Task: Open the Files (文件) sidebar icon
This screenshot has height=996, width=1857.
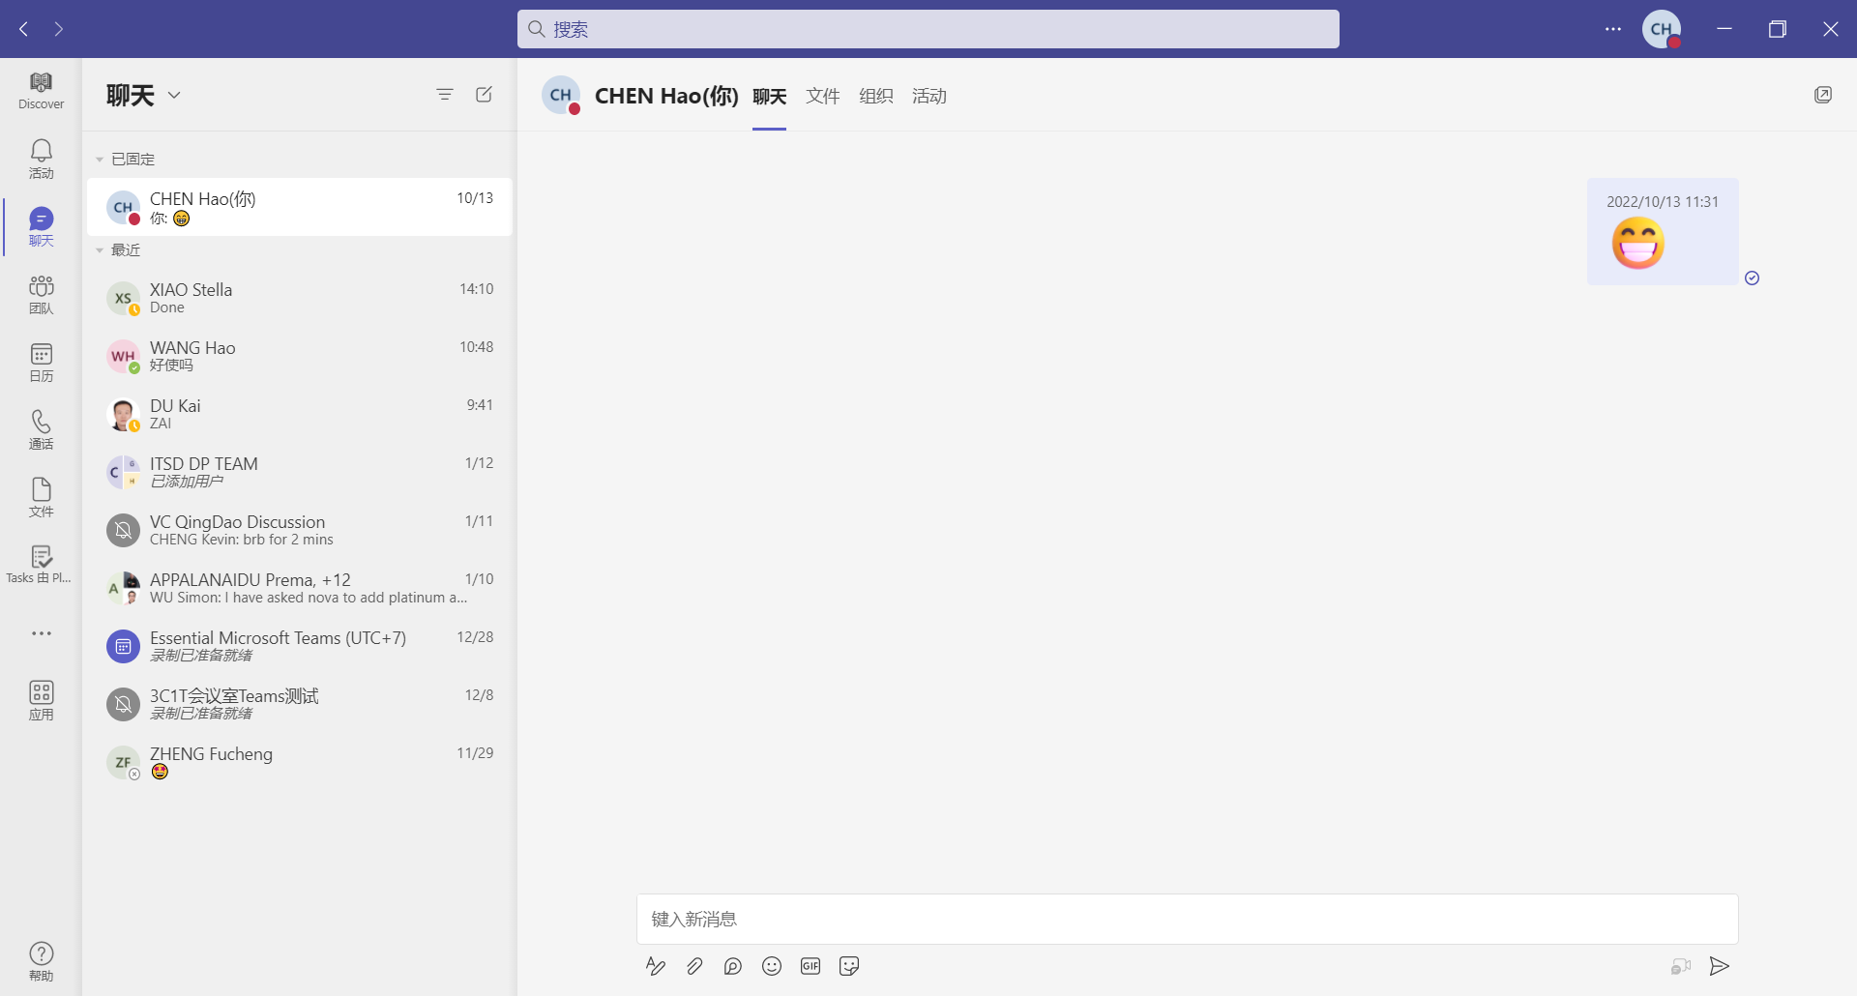Action: [41, 497]
